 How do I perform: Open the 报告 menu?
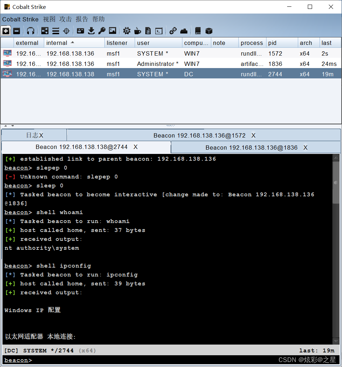click(82, 19)
